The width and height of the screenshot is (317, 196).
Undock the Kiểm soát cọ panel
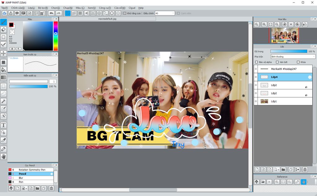coord(53,75)
